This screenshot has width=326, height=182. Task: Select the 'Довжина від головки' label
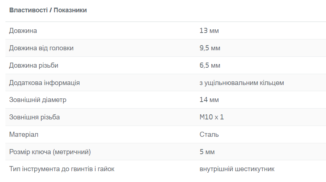click(x=41, y=48)
